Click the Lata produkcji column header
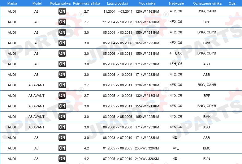 (x=118, y=3)
